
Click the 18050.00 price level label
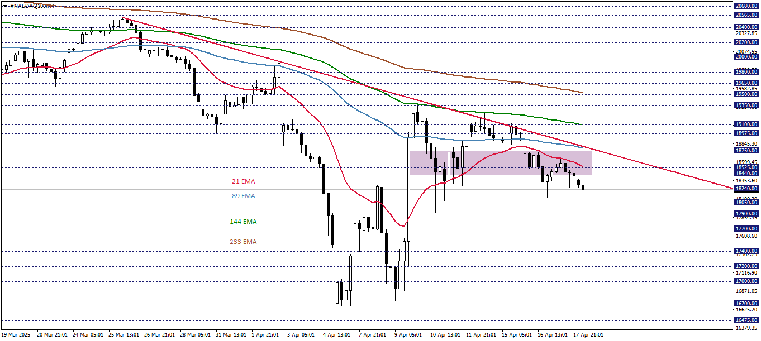[746, 203]
